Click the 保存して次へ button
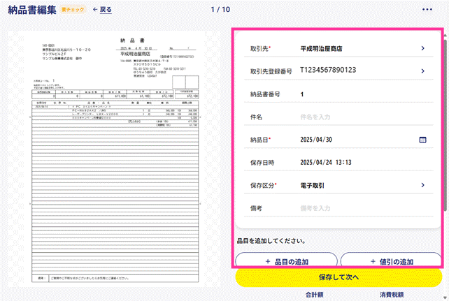Viewport: 449px width, 301px height. (x=338, y=277)
